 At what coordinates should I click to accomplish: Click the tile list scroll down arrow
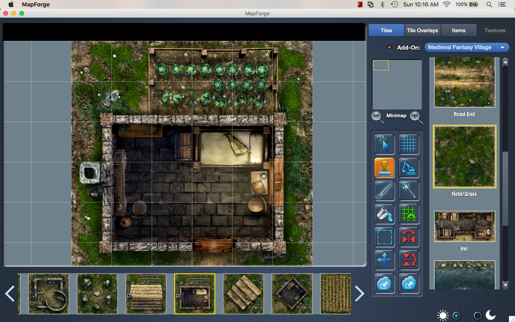506,285
